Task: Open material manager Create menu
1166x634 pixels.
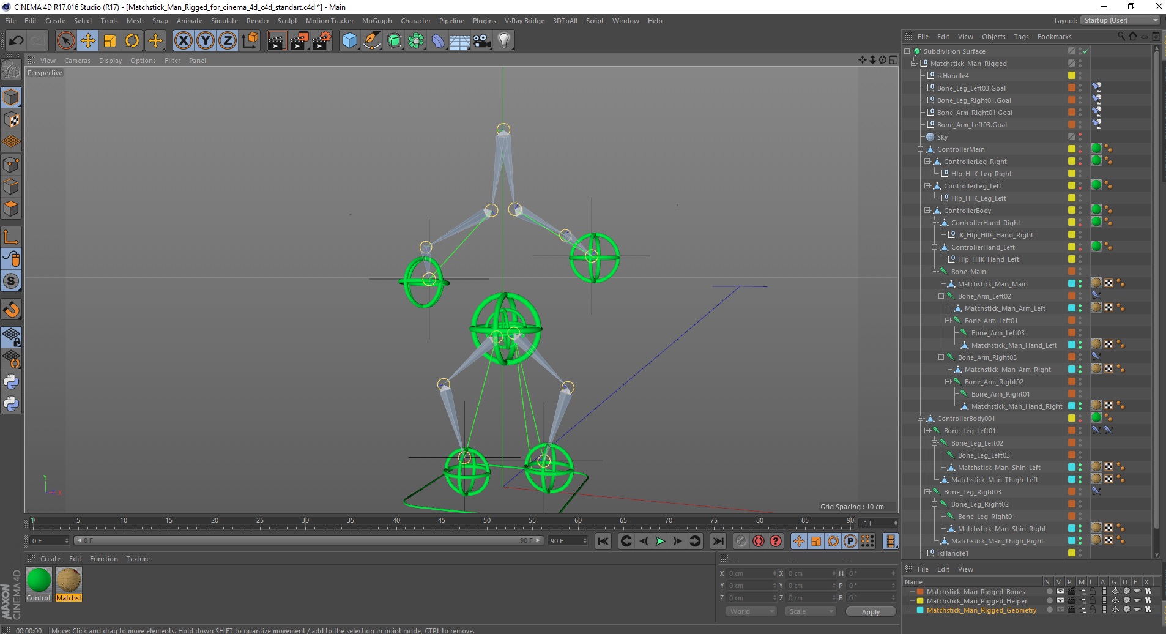Action: (50, 559)
